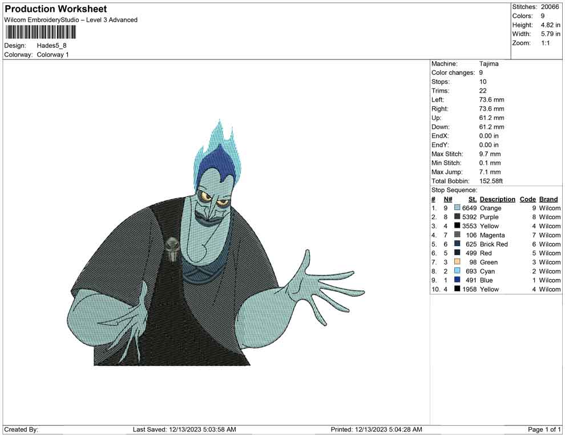
Task: Click the machine value 'Tajima'
Action: click(x=489, y=63)
